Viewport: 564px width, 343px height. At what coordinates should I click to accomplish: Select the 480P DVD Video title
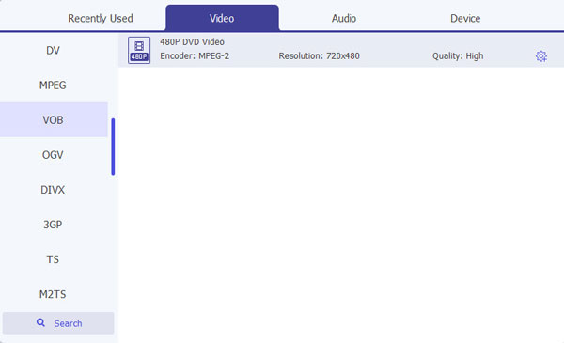[x=192, y=42]
